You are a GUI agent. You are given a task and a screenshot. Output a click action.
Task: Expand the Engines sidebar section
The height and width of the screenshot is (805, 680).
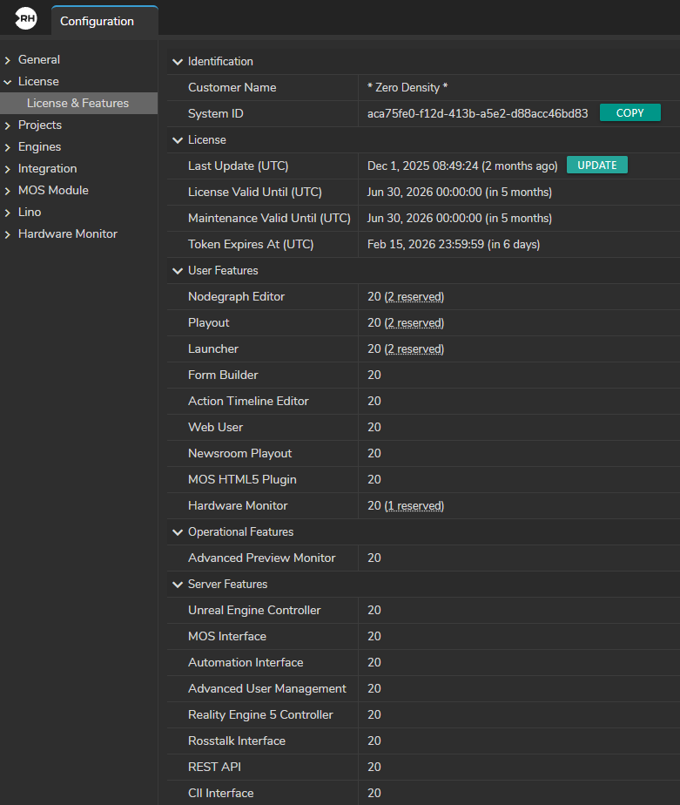point(8,147)
